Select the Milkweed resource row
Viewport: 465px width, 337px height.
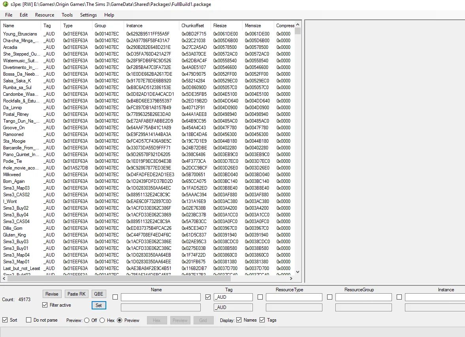click(148, 175)
